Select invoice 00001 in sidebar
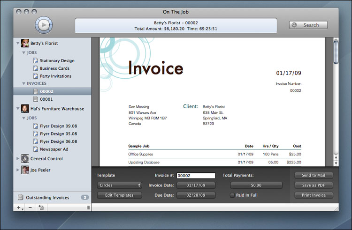 tap(46, 99)
